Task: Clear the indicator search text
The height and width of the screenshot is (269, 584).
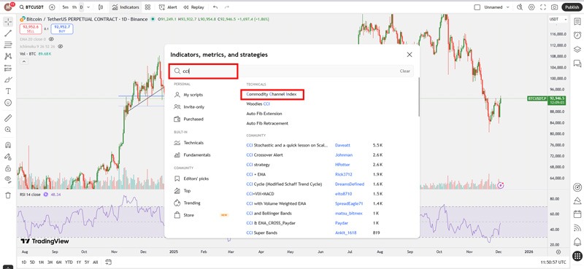Action: coord(405,71)
